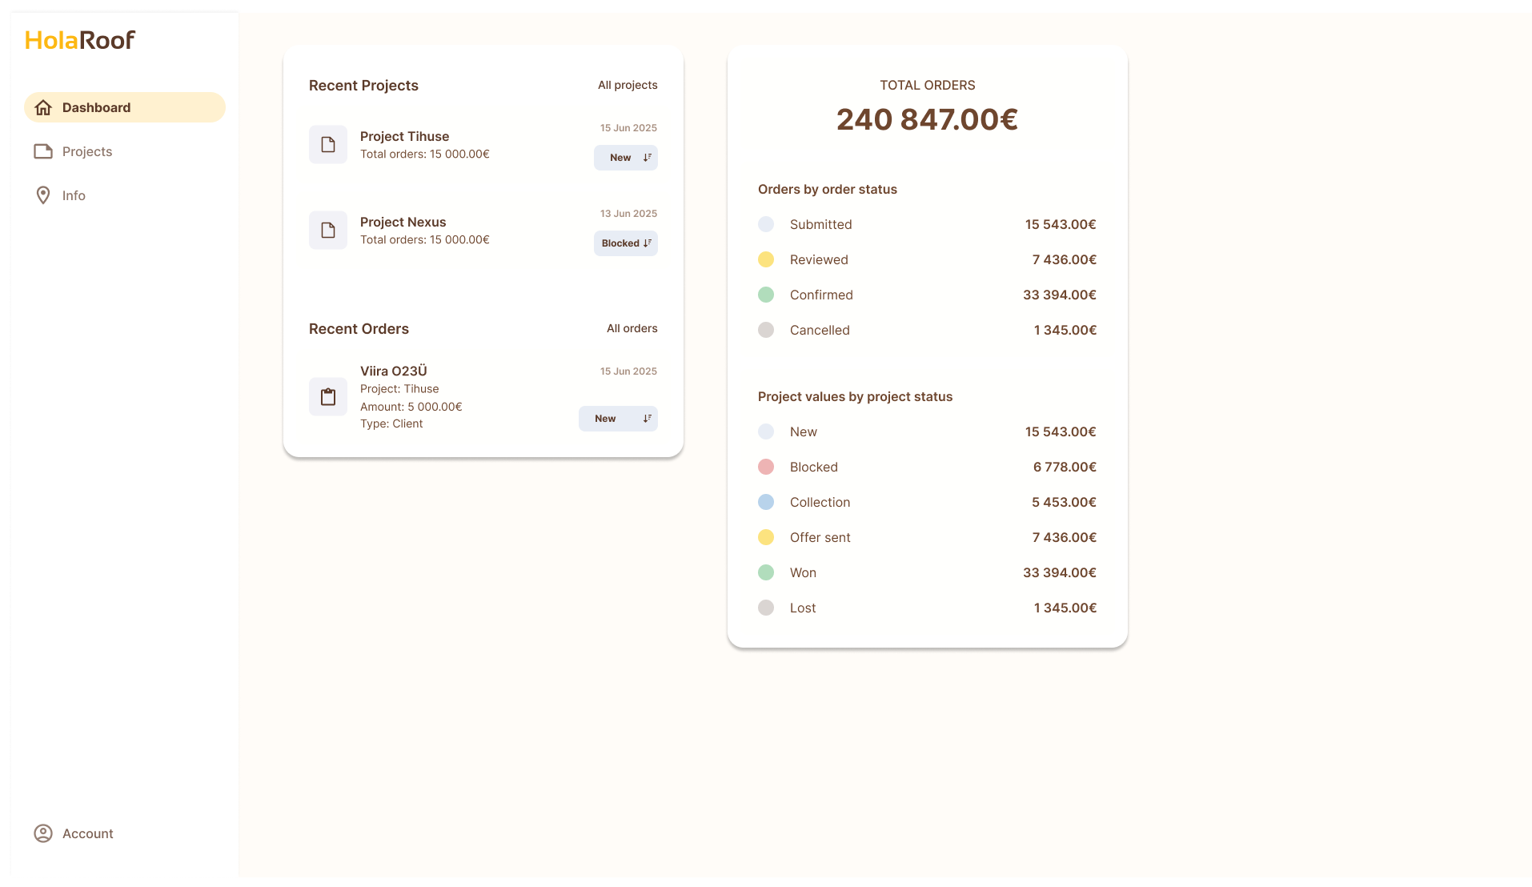
Task: Open the Project Tihuse title
Action: (x=404, y=136)
